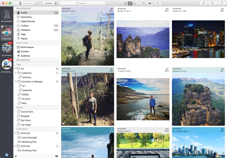
Task: Open the Marketing Plan collection
Action: pos(36,142)
